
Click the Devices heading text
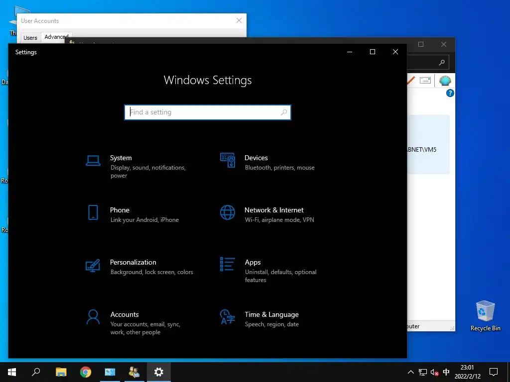[256, 158]
